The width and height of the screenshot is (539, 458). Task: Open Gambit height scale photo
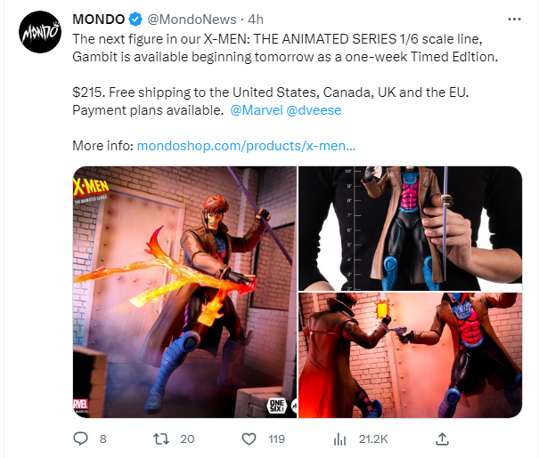[410, 229]
